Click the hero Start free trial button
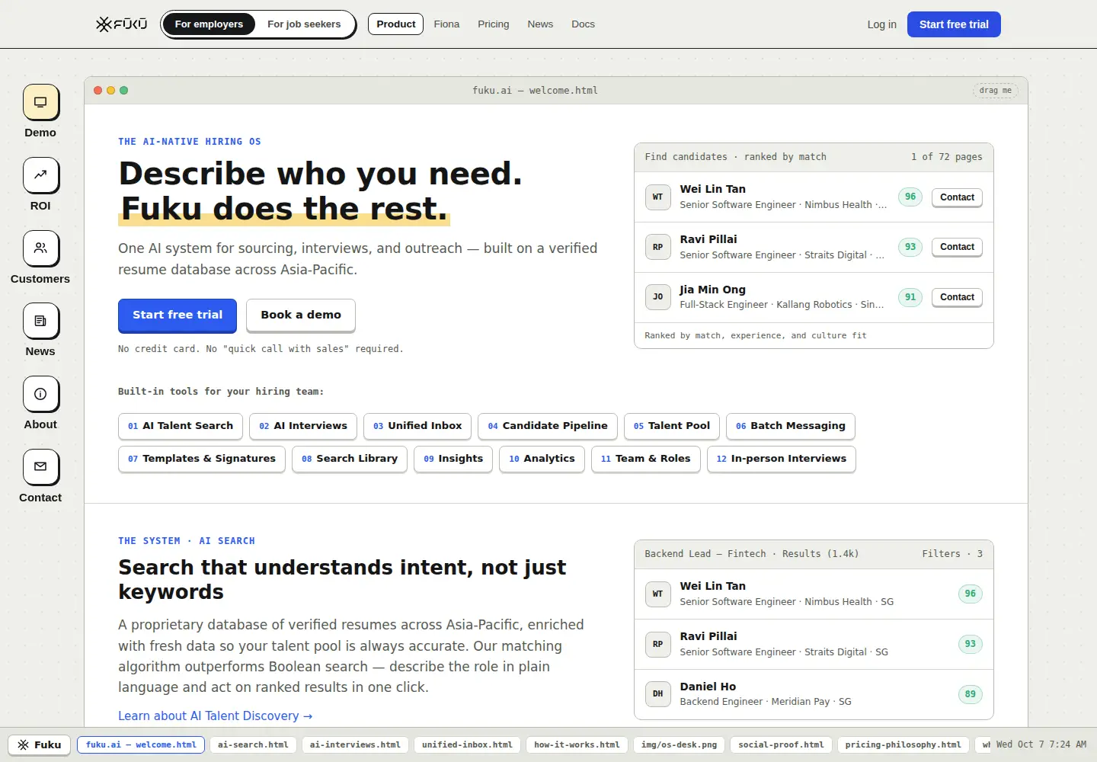The image size is (1097, 762). (x=178, y=315)
